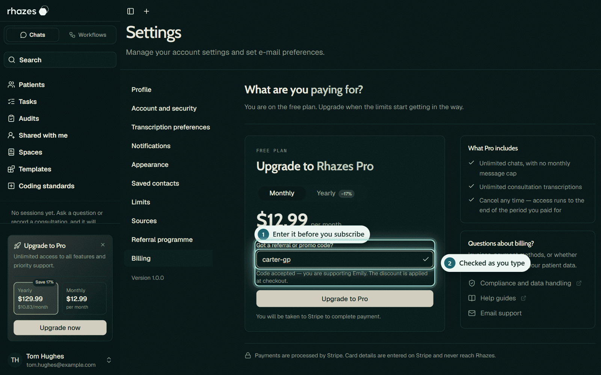The width and height of the screenshot is (601, 375).
Task: Open Compliance and data handling link
Action: pyautogui.click(x=525, y=283)
